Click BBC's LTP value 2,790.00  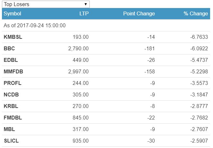click(x=79, y=49)
